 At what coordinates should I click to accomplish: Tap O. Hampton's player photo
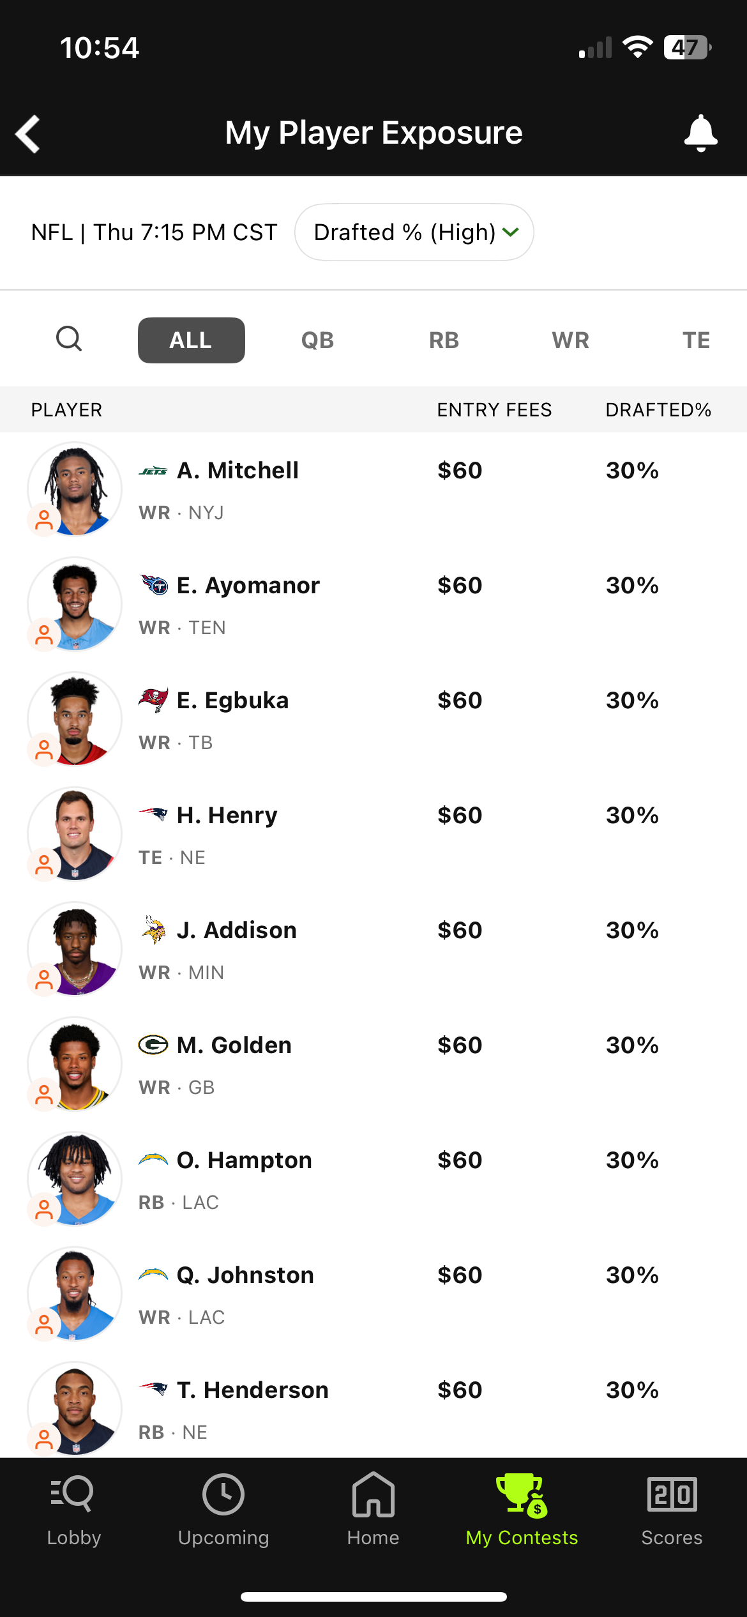75,1179
